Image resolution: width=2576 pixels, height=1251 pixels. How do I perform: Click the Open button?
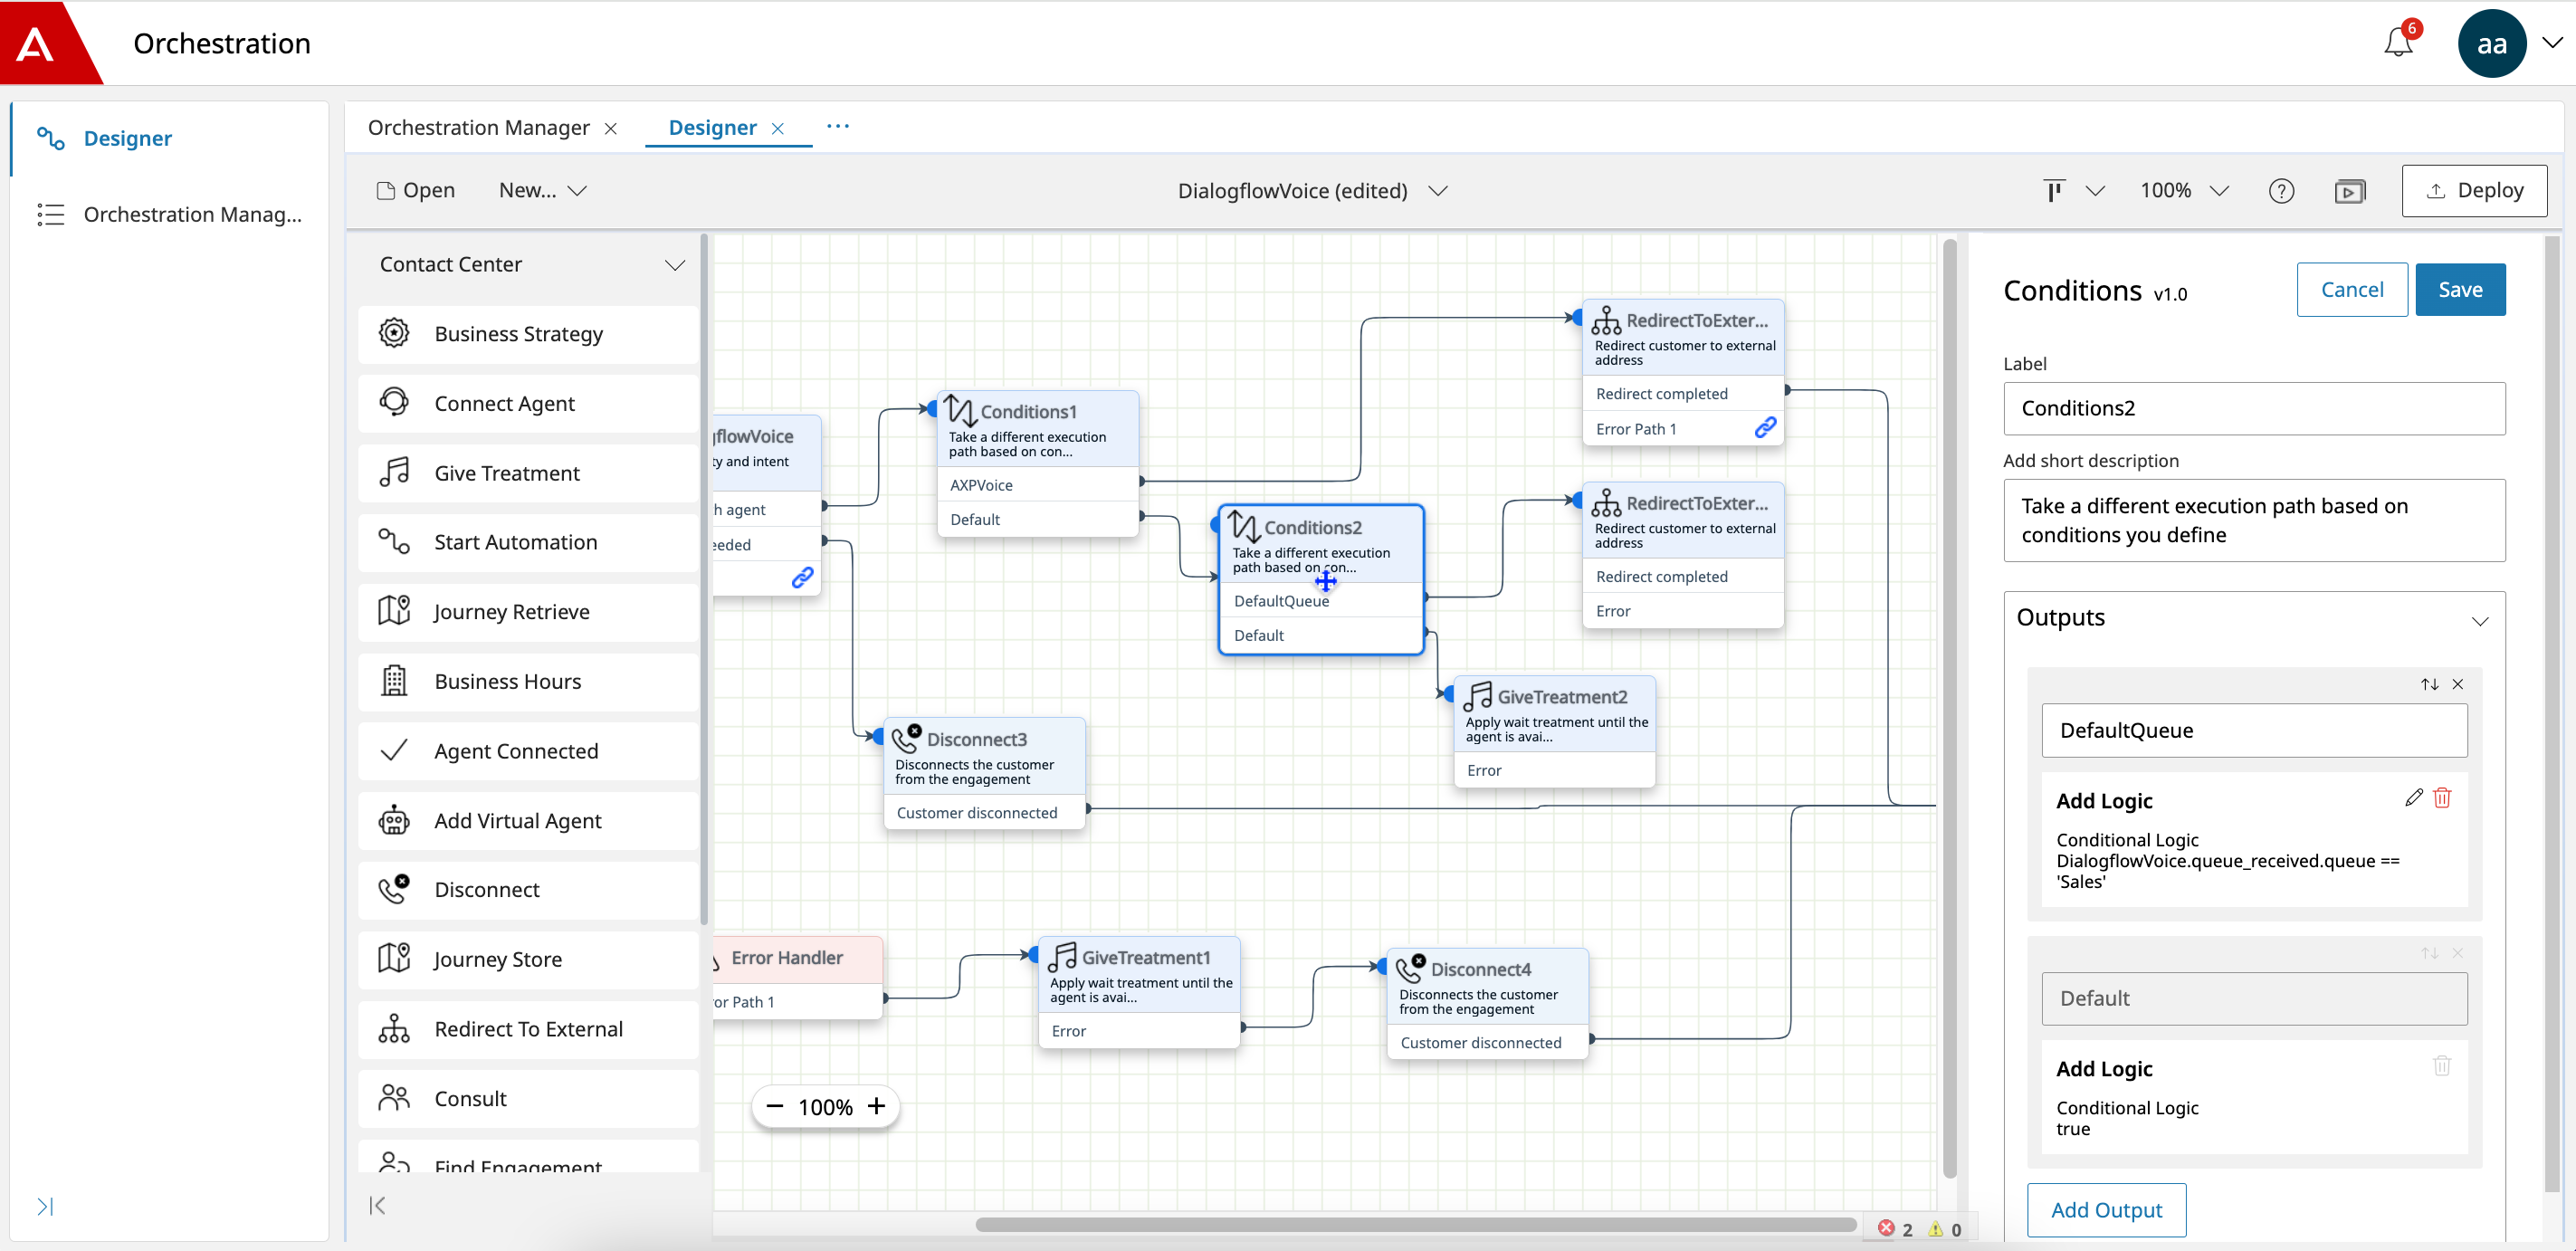tap(415, 191)
